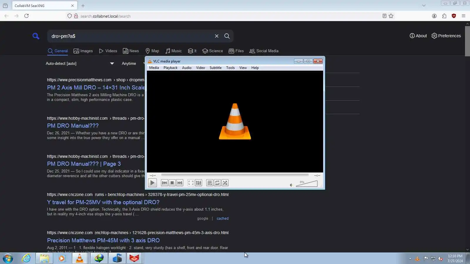Bookmark this page with the star
Viewport: 470px width, 264px height.
tap(391, 16)
